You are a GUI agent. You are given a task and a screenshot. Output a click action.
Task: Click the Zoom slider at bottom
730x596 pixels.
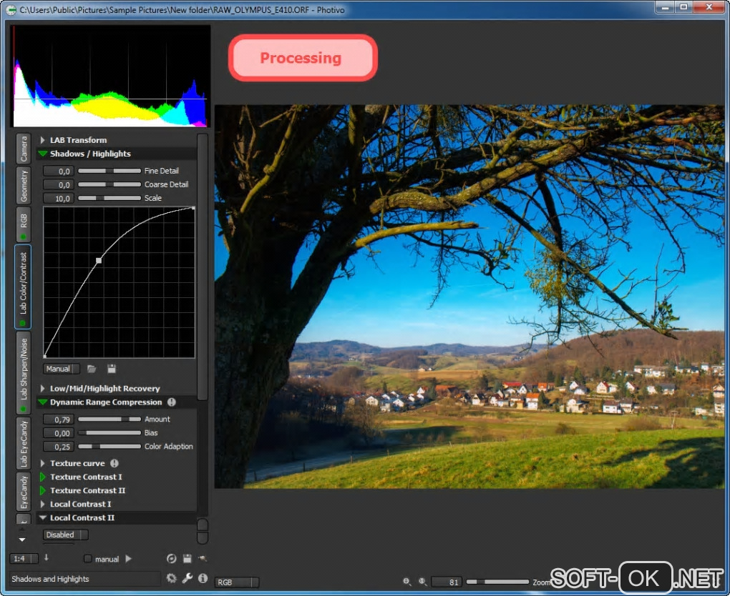497,582
